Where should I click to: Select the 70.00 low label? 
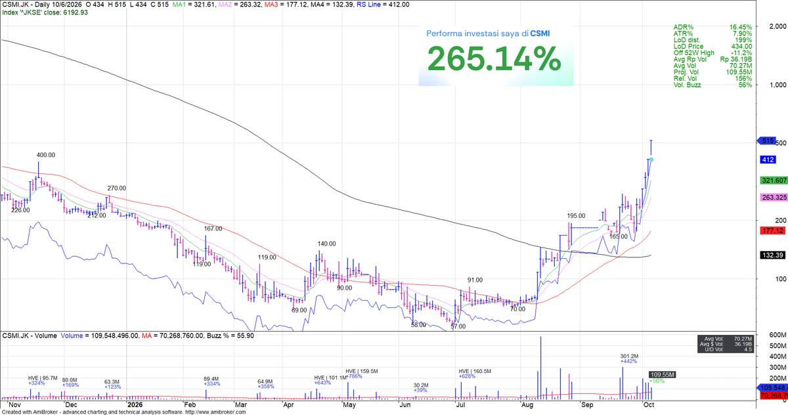click(518, 309)
